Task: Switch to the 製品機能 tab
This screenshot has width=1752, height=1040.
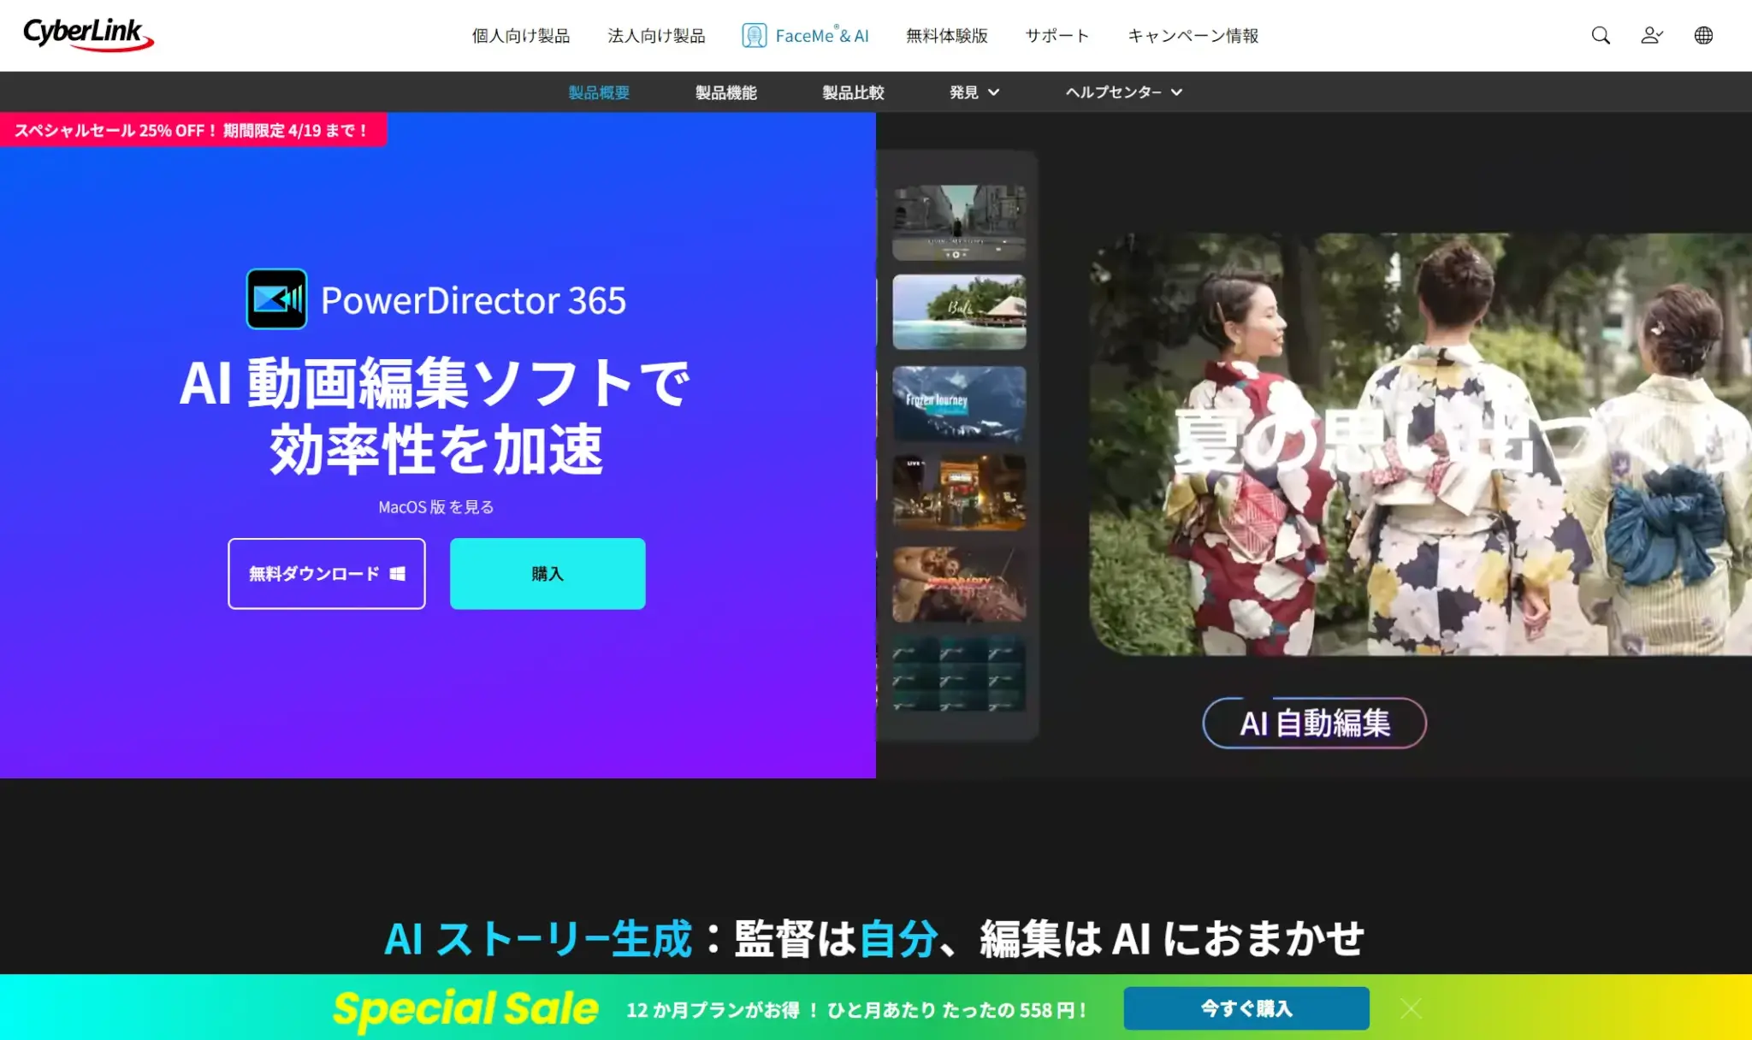Action: coord(725,92)
